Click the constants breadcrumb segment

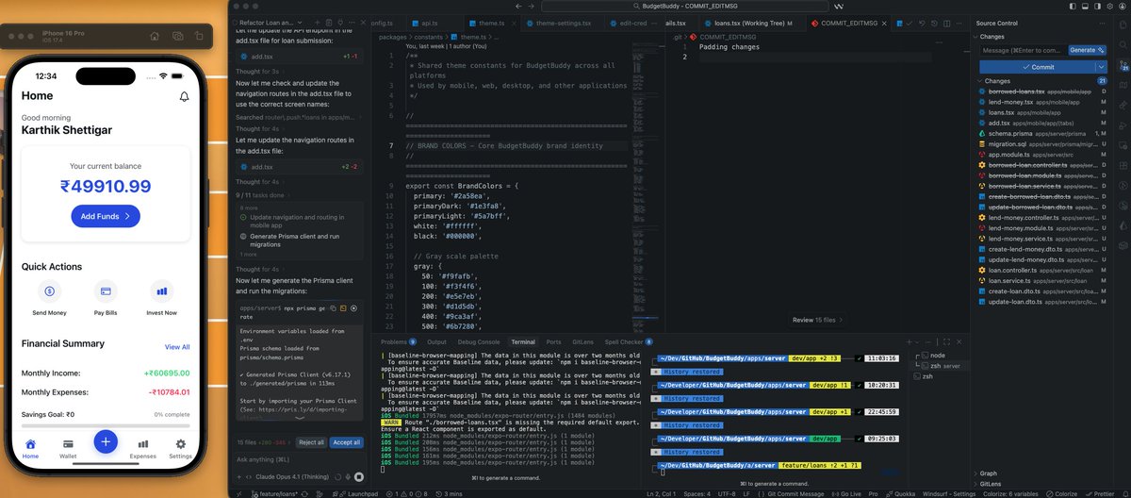pyautogui.click(x=428, y=36)
